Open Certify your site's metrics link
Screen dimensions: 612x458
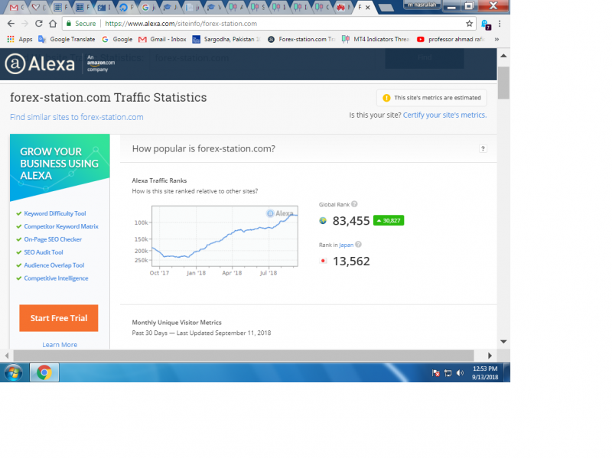pos(444,115)
